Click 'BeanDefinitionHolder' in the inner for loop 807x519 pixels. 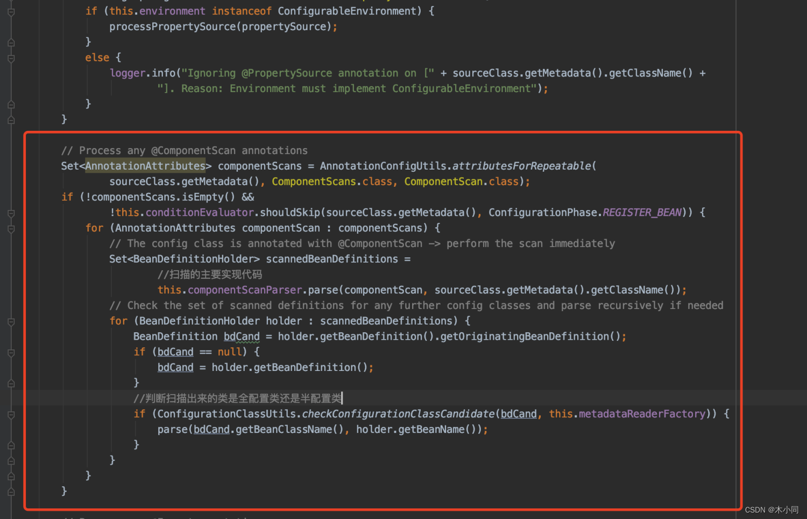[x=200, y=321]
